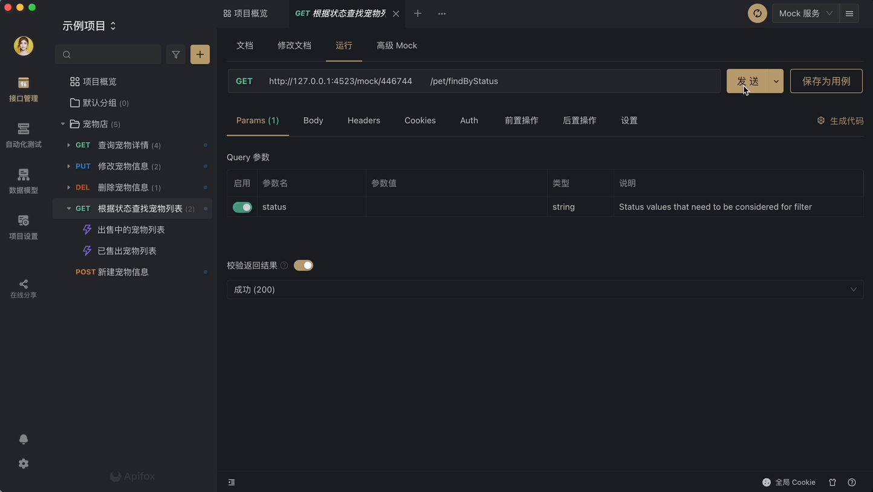Open the Headers tab in request panel

pos(363,120)
